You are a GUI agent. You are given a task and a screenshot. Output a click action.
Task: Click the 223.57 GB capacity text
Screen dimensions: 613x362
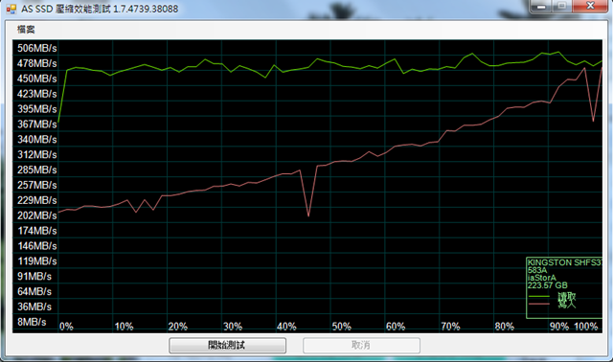click(x=547, y=285)
